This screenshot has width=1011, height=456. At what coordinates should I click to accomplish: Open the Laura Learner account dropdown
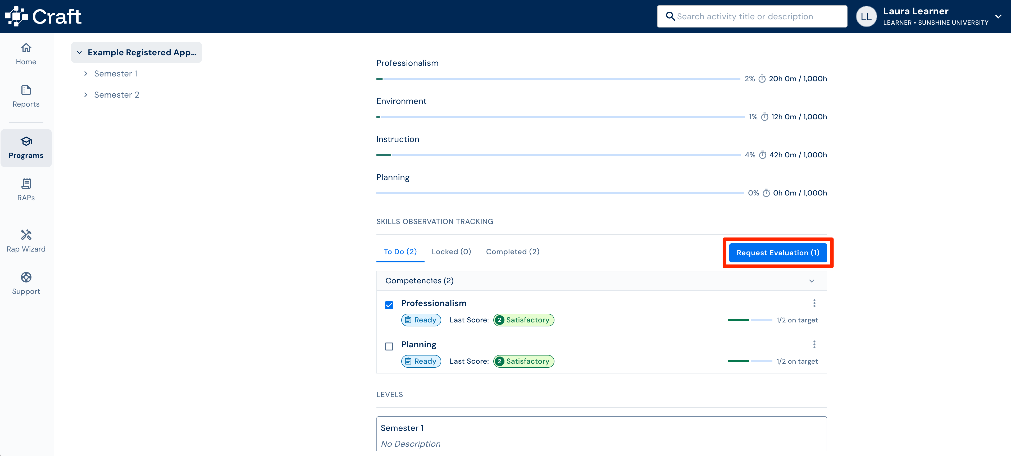pyautogui.click(x=998, y=16)
